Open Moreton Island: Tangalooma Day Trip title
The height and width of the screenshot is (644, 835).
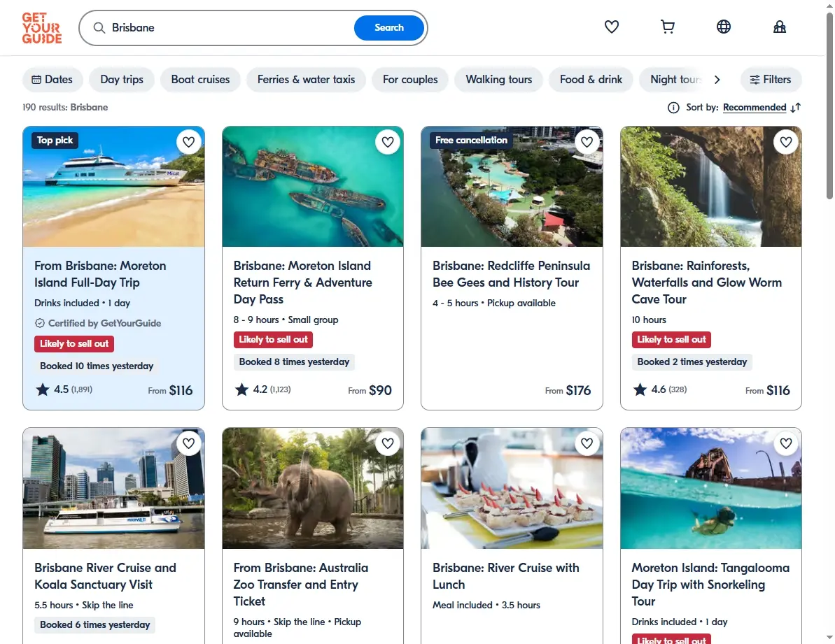click(710, 585)
